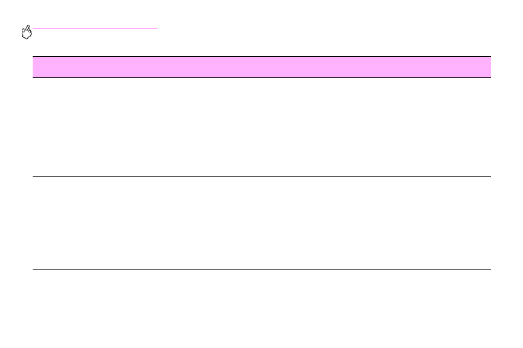Click the pointing hand cursor icon
This screenshot has height=348, width=523.
point(27,33)
